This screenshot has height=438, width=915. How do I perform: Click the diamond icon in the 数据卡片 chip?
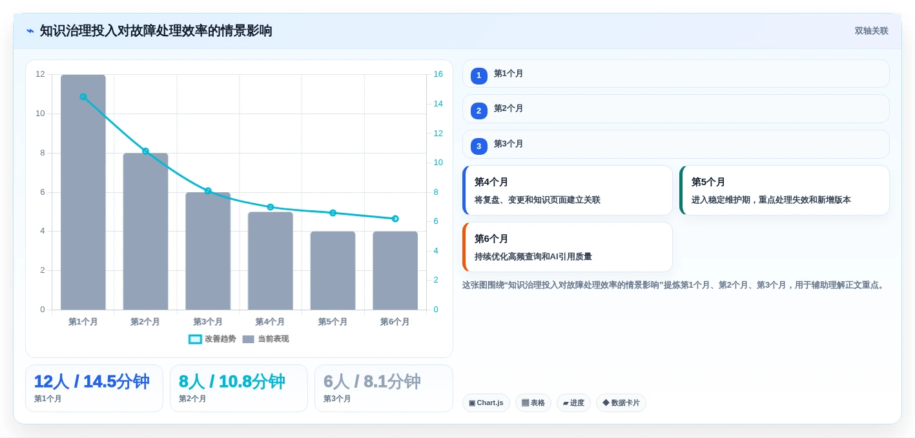606,403
